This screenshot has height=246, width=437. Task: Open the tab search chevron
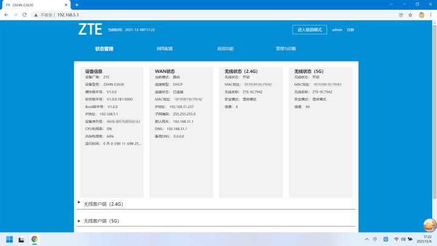click(391, 4)
